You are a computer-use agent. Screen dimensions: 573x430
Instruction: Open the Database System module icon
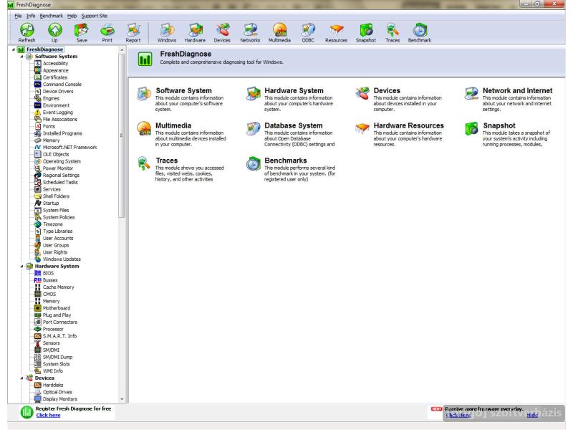click(254, 128)
